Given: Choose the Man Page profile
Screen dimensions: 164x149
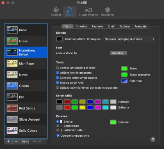Looking at the screenshot, I should point(26,64).
